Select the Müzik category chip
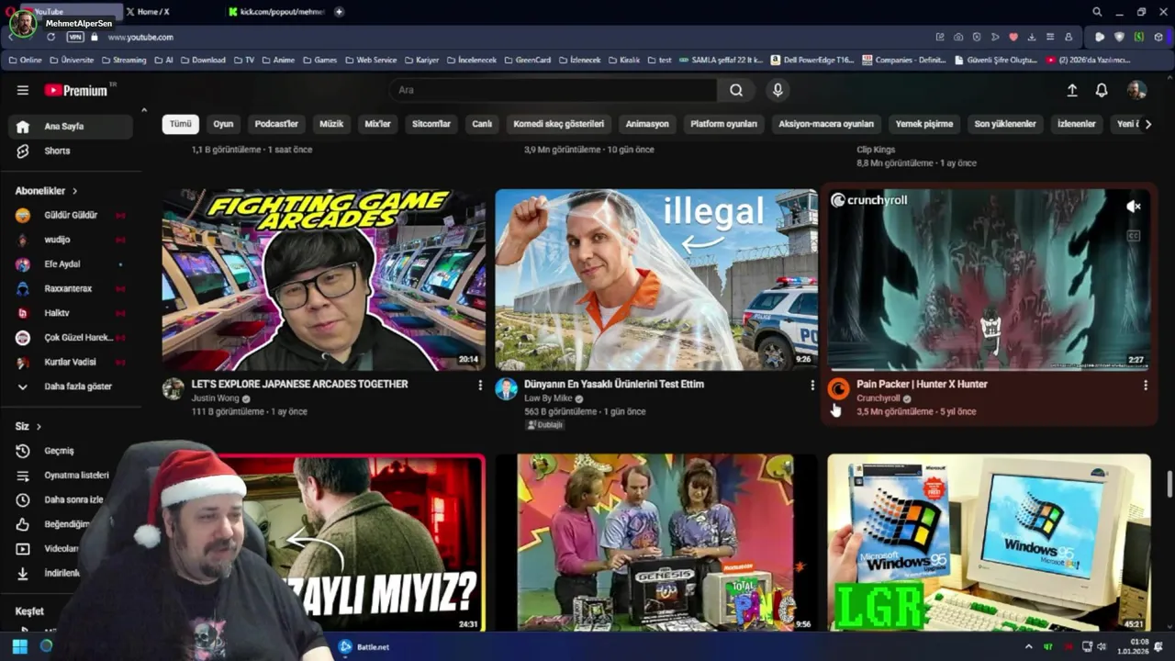Screen dimensions: 1175x661 coord(331,124)
